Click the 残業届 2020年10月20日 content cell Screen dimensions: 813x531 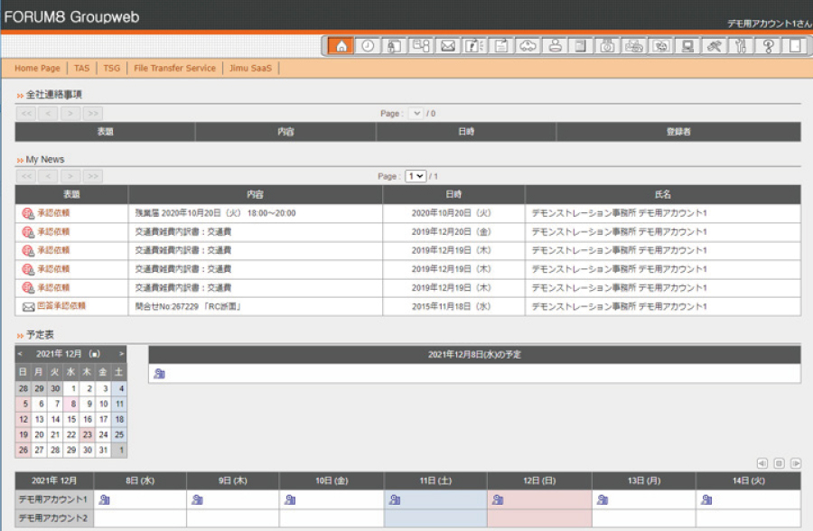coord(255,213)
